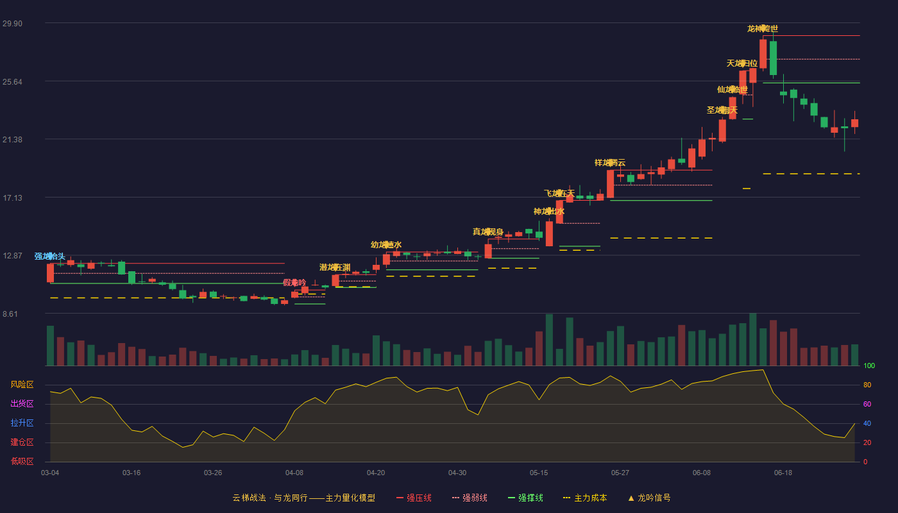Click the 06-18 date axis label
Image resolution: width=898 pixels, height=513 pixels.
(x=783, y=473)
